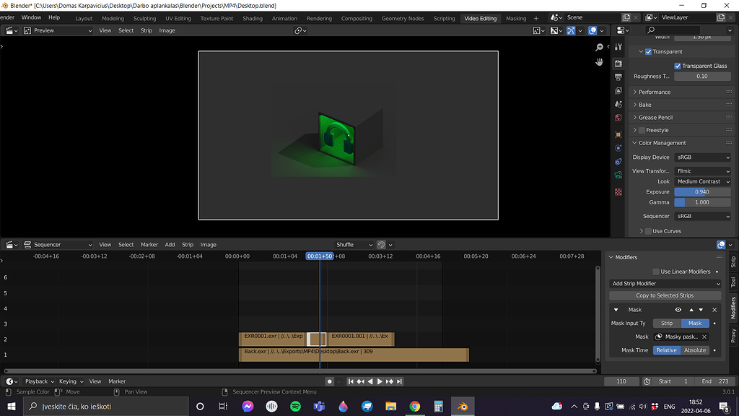Open Google Chrome from the taskbar
This screenshot has width=739, height=416.
415,406
